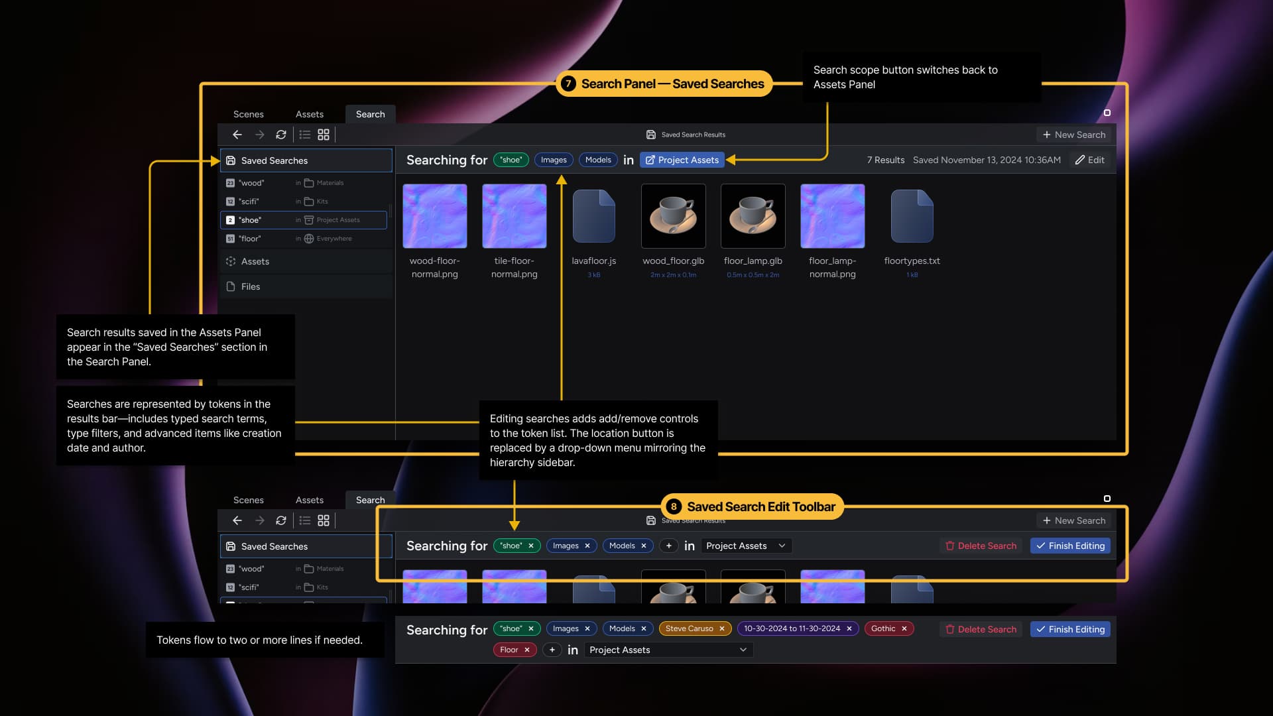Remove the "shoe" token with its x control

pos(530,546)
